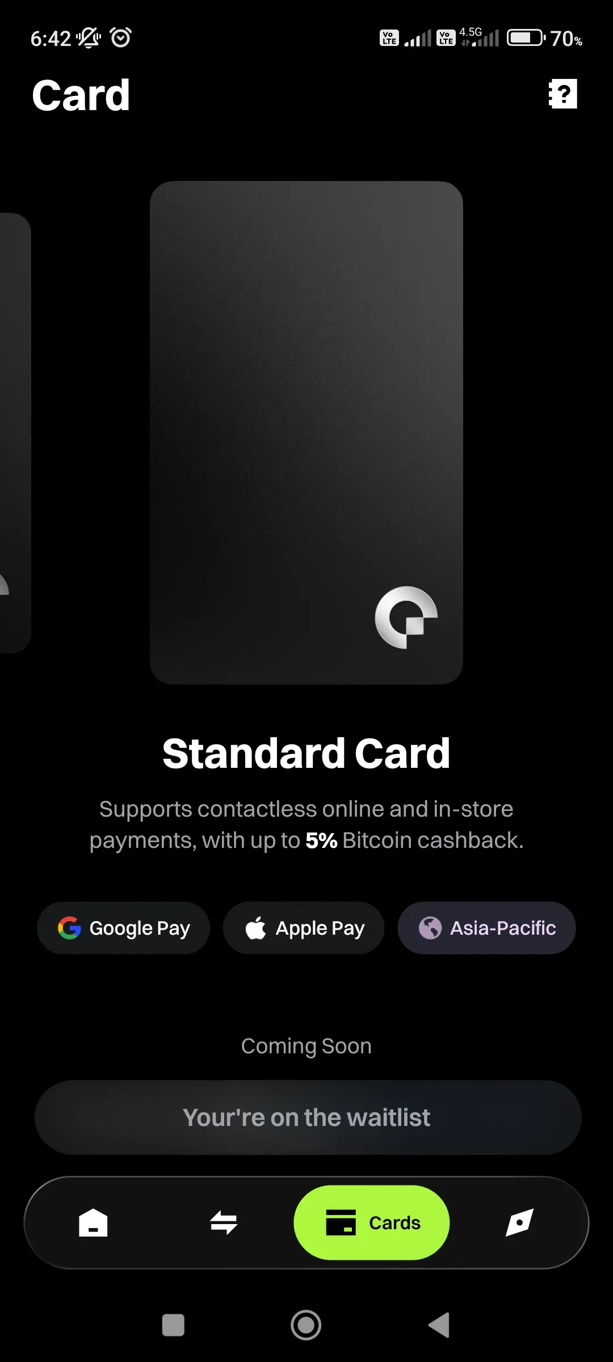
Task: Select the Asia-Pacific region chip
Action: pyautogui.click(x=486, y=928)
